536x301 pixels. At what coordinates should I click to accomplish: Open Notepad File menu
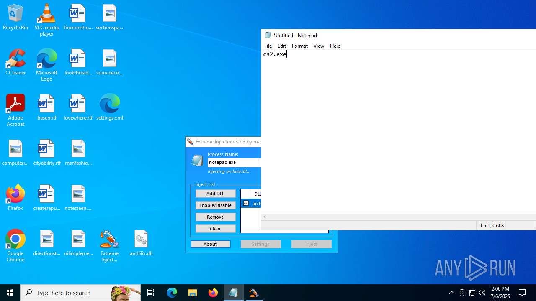pos(268,46)
